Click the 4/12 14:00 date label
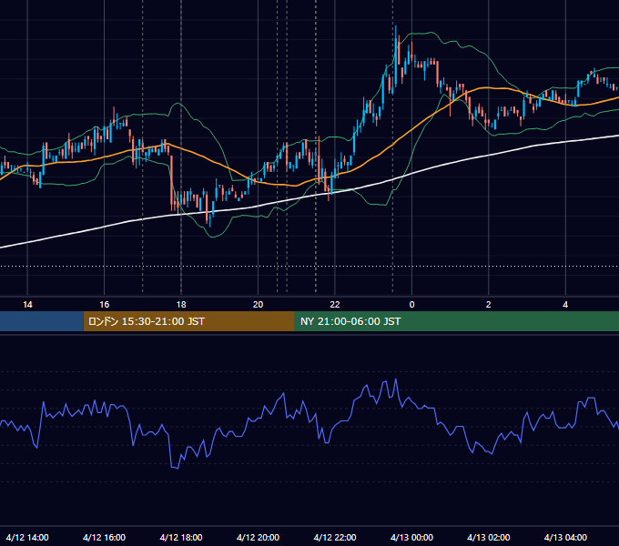This screenshot has width=619, height=546. point(27,537)
